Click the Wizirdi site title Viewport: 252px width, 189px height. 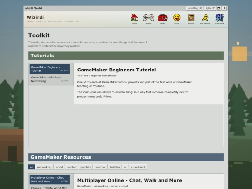pos(35,17)
